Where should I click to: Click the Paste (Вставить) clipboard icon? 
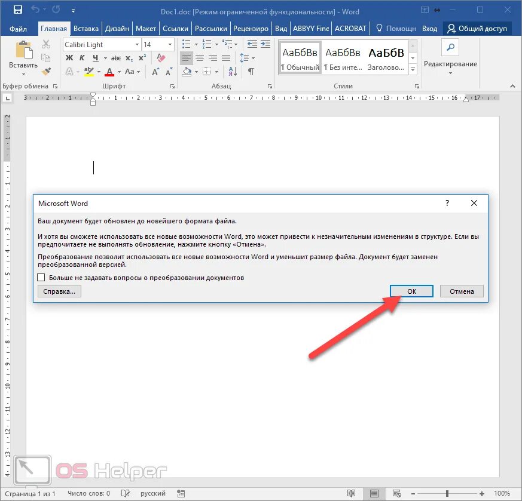[x=24, y=50]
